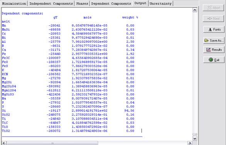Image resolution: width=226 pixels, height=145 pixels.
Task: Click the 'KCN' component name
Action: (x=5, y=74)
